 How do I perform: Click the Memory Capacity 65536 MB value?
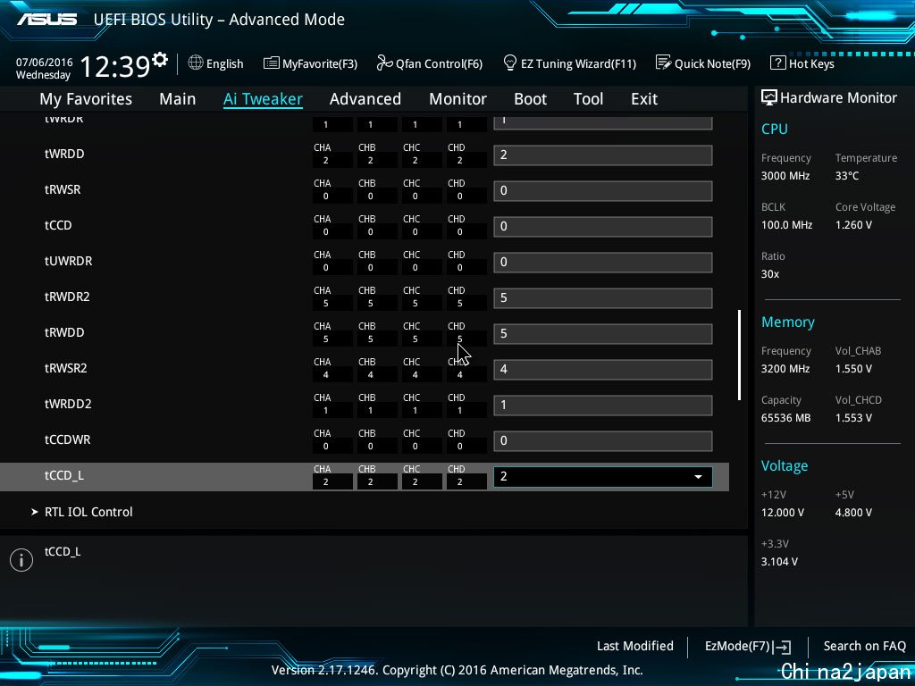pyautogui.click(x=785, y=418)
